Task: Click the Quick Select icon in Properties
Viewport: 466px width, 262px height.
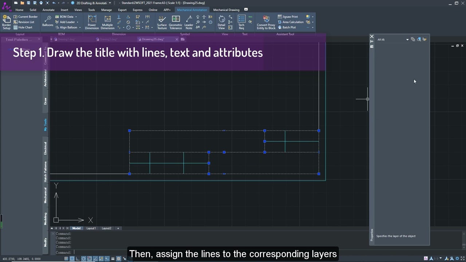Action: [424, 39]
